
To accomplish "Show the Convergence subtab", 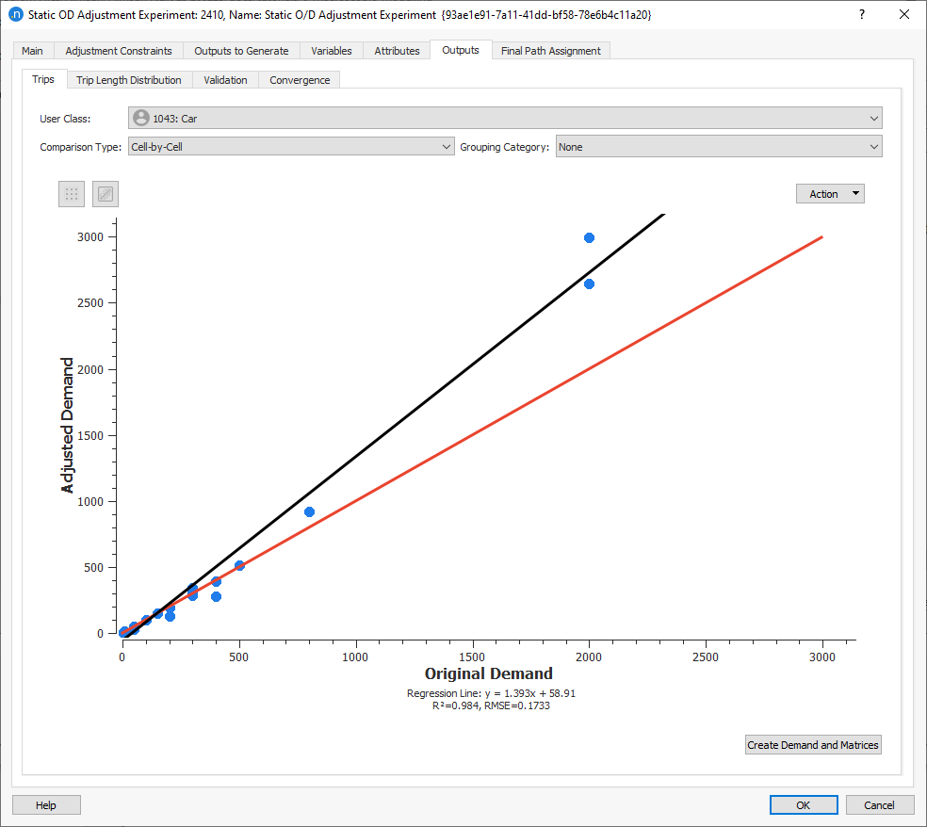I will (x=300, y=80).
